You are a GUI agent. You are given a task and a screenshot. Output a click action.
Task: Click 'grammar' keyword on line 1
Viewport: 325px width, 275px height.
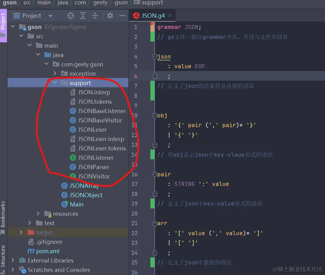tap(169, 27)
